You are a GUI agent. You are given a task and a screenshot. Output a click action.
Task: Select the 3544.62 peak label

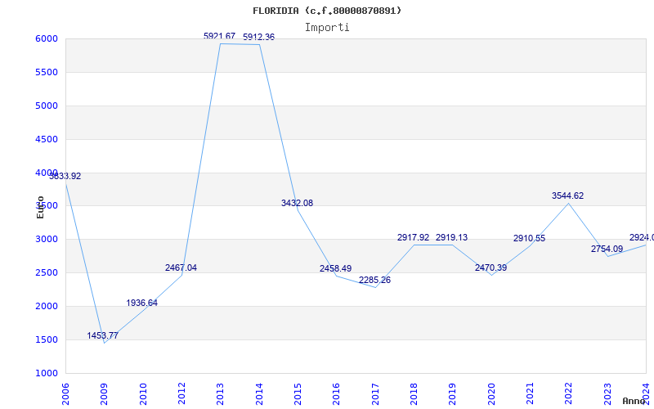567,196
